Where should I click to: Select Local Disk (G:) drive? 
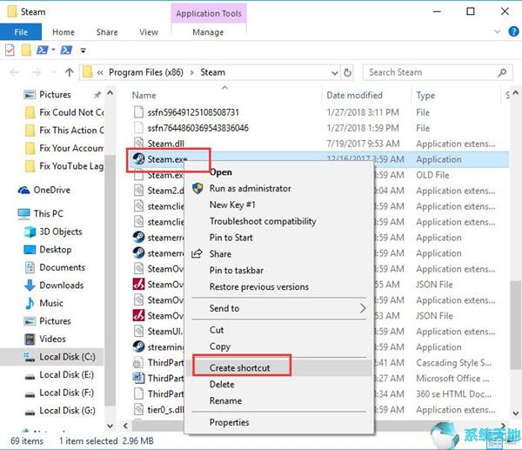(x=67, y=410)
